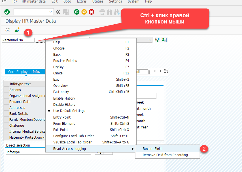Select the Addresses infotype row
Viewport: 242px width, 172px height.
(27, 107)
